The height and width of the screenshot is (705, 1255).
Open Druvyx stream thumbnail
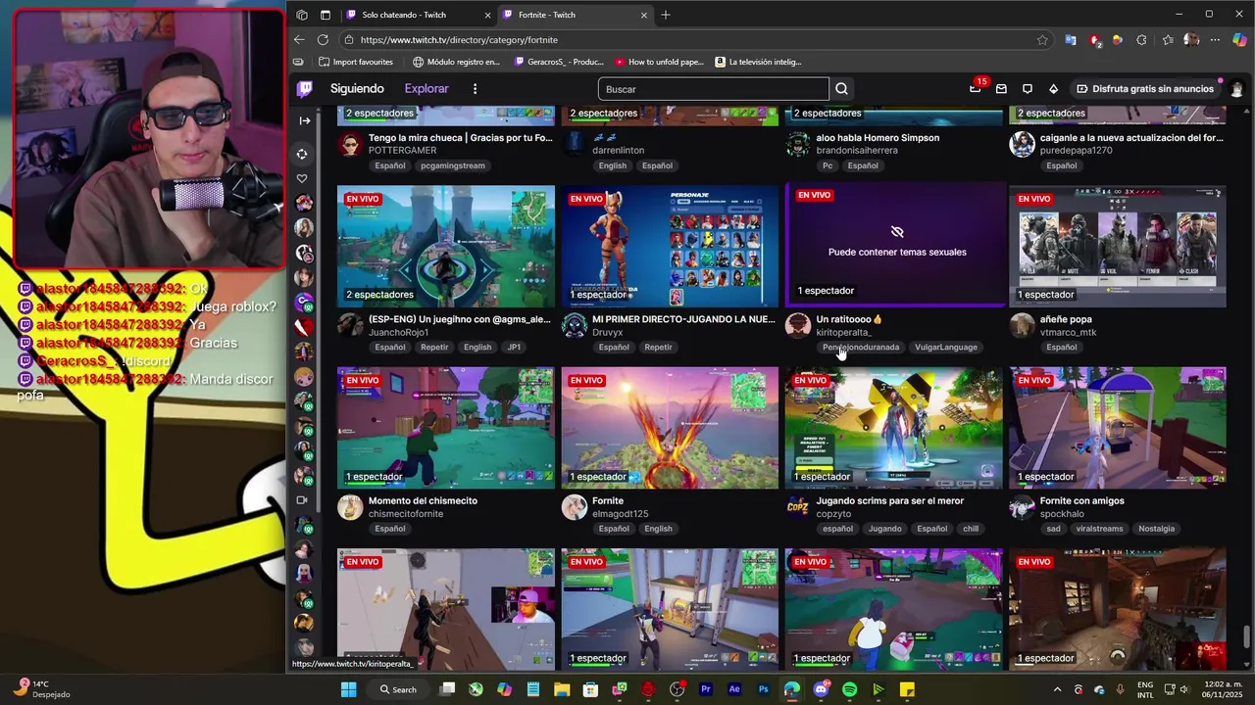point(670,247)
